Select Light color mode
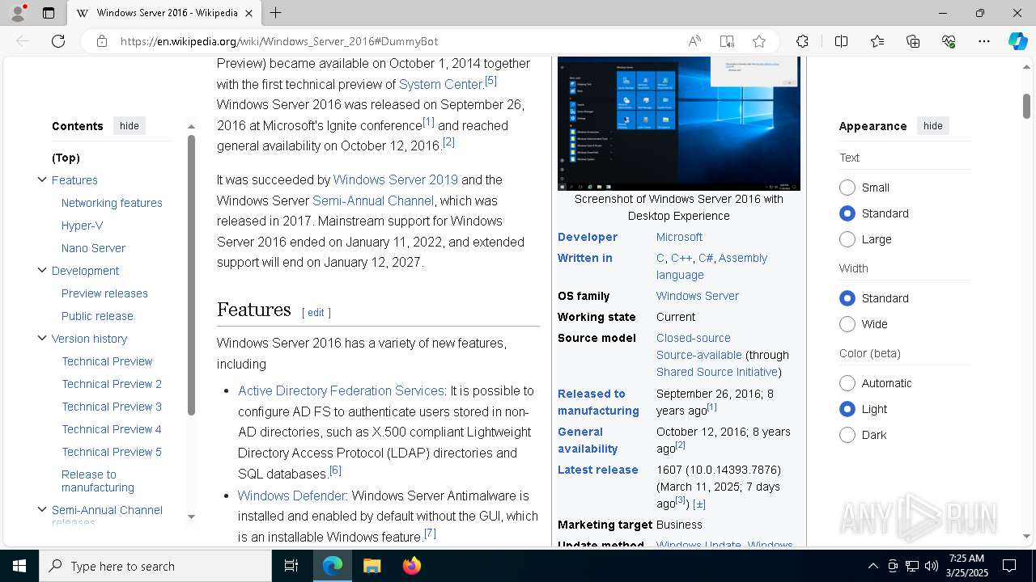 pyautogui.click(x=847, y=409)
